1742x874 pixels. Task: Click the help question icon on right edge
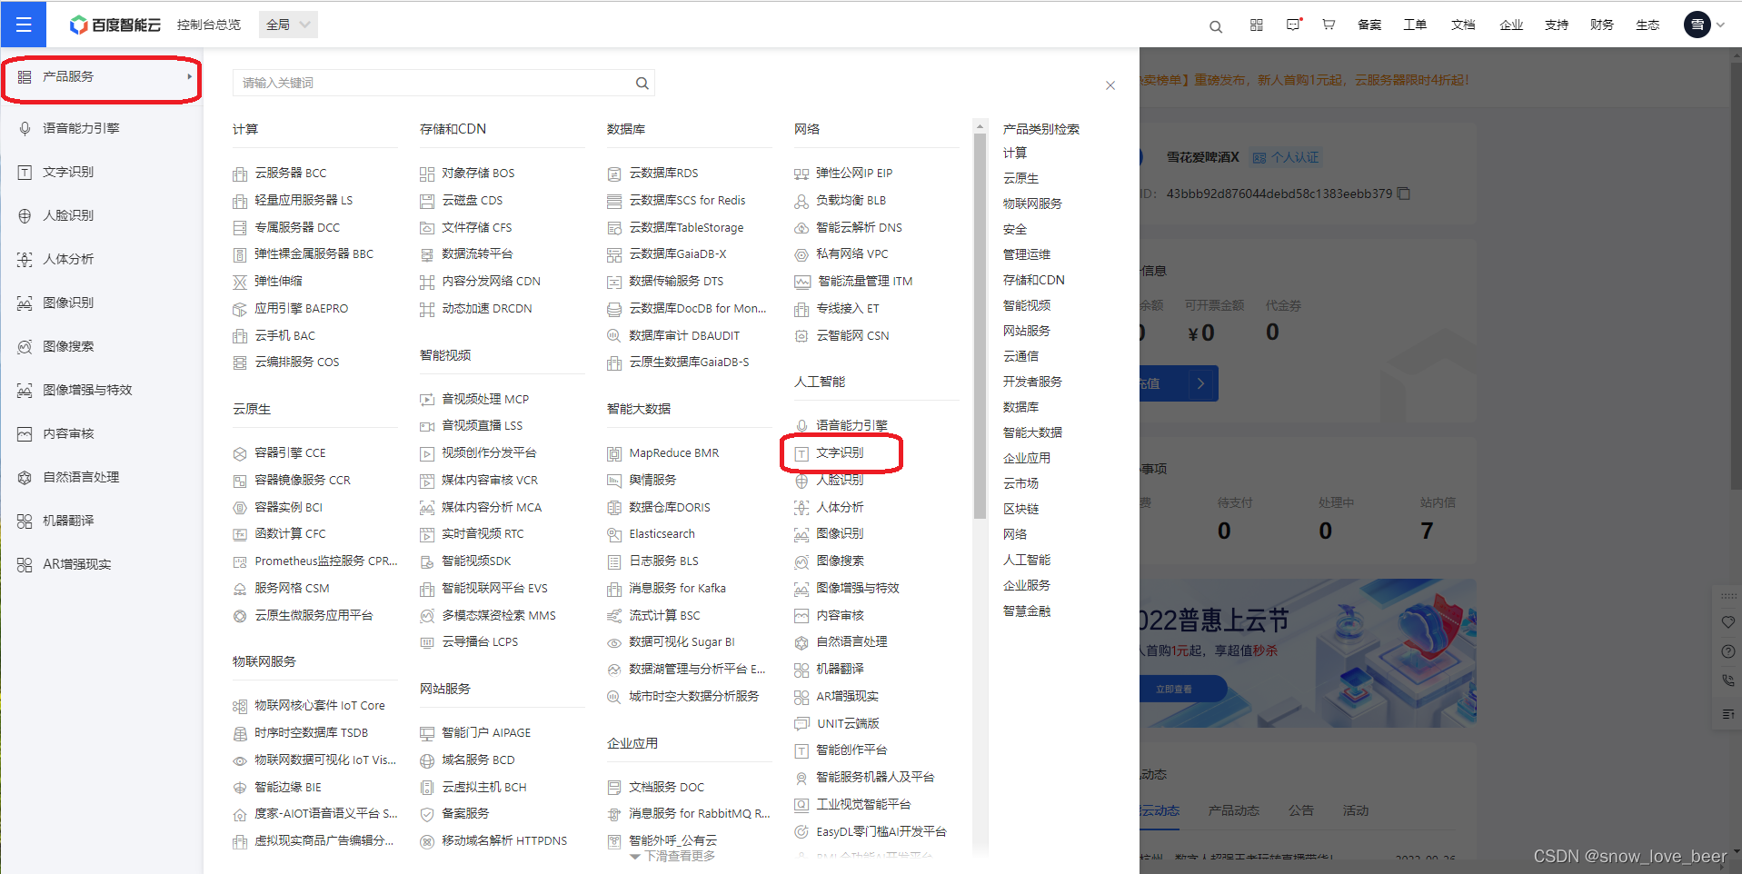(1727, 651)
